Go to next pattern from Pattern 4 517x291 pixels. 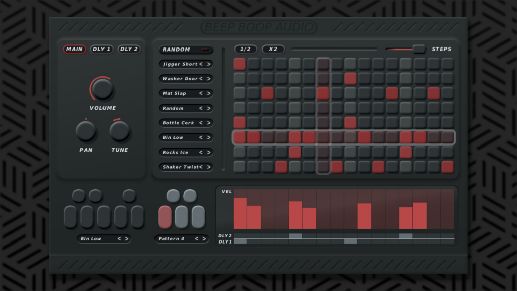point(204,239)
